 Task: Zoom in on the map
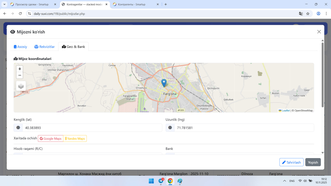pyautogui.click(x=20, y=69)
